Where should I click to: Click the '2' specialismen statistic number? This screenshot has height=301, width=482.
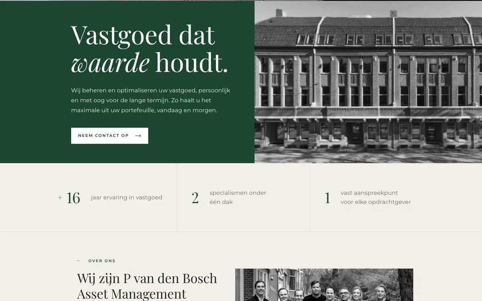point(195,198)
